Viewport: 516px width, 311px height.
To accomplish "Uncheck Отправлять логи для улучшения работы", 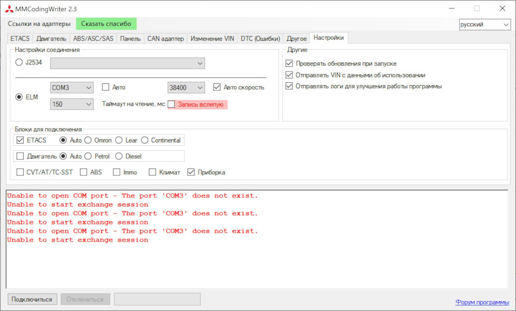I will point(289,86).
